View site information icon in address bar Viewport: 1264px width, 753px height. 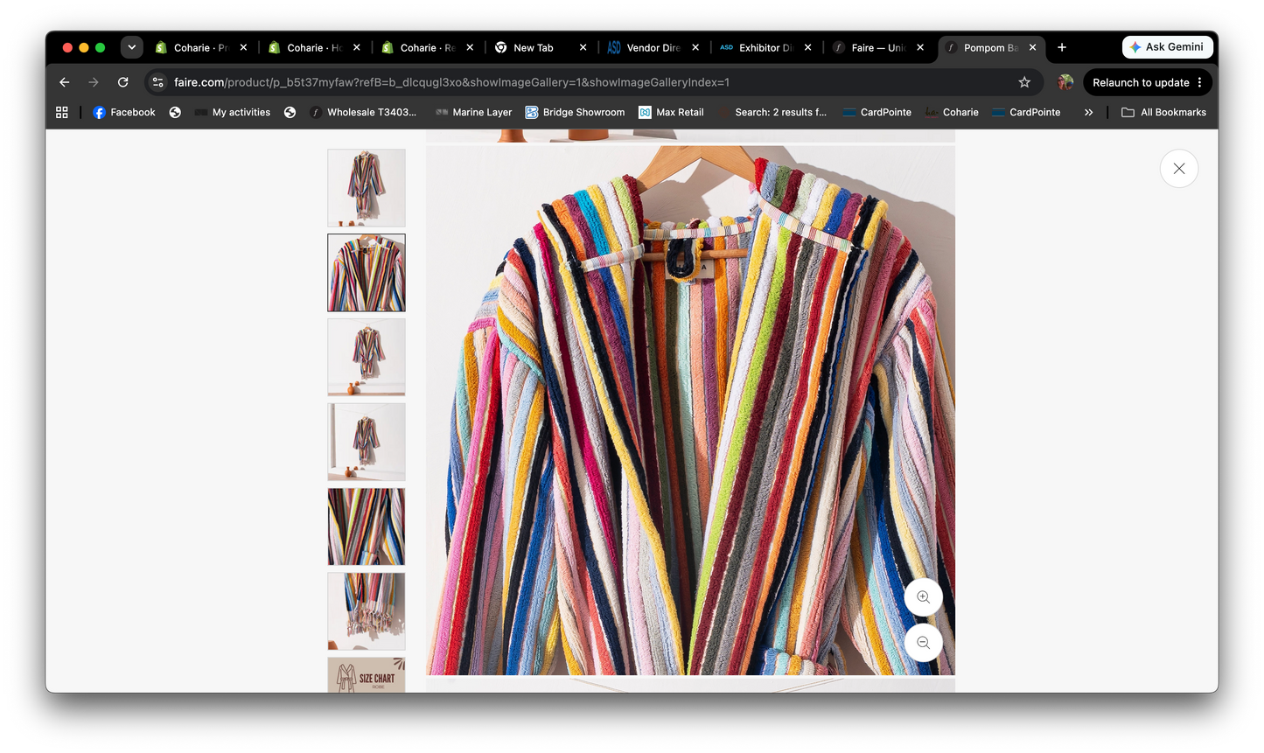point(158,82)
